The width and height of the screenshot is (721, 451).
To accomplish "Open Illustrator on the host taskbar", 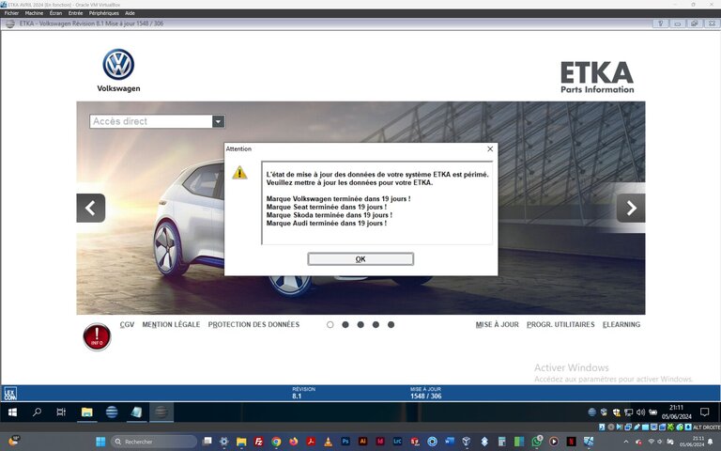I will [x=362, y=442].
